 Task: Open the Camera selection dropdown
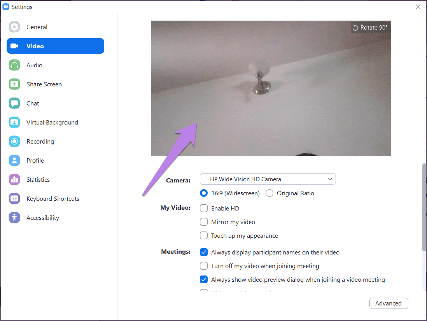click(268, 179)
